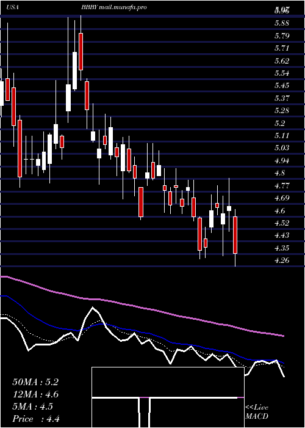Screen dimensions: 305x428
Task: Click the 5.54 price axis label
Action: [x=282, y=73]
